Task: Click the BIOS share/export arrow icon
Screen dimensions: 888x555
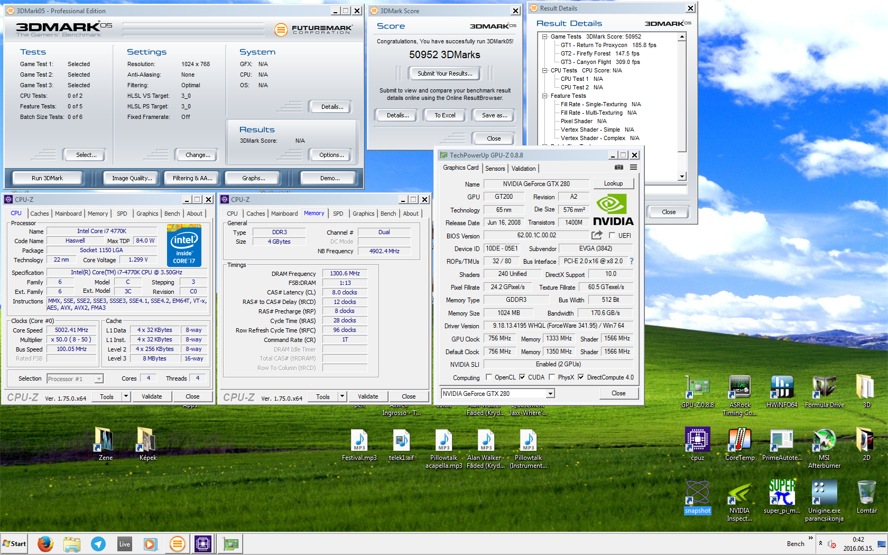Action: (597, 235)
